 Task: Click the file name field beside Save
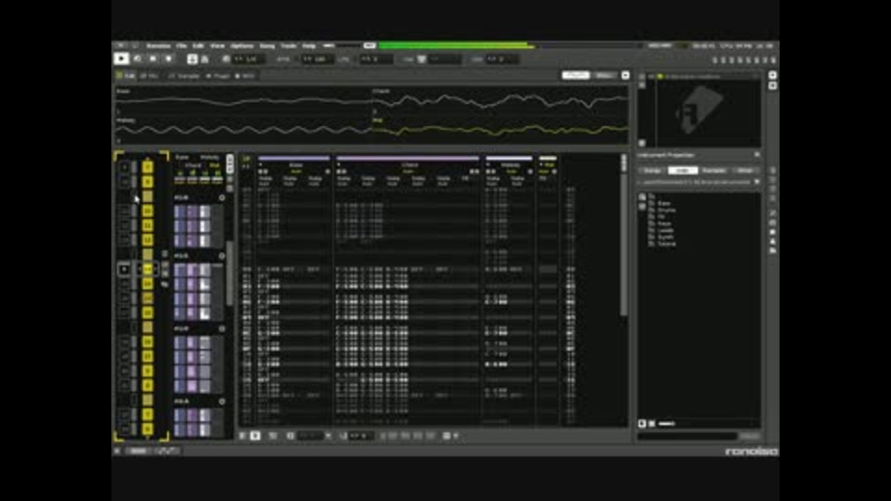click(x=688, y=436)
